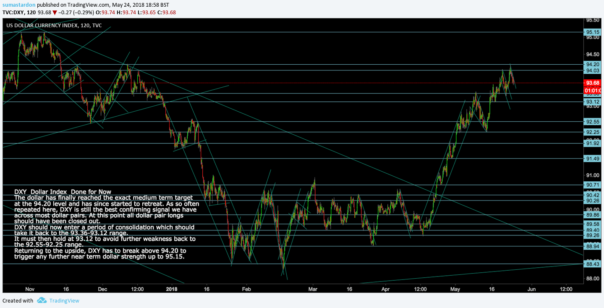This screenshot has height=308, width=604.
Task: Select the 88.94 price level label
Action: pos(593,246)
